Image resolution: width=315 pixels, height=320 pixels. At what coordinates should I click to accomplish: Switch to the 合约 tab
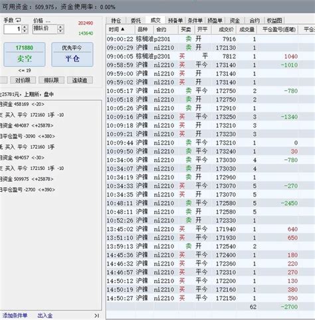(x=255, y=21)
